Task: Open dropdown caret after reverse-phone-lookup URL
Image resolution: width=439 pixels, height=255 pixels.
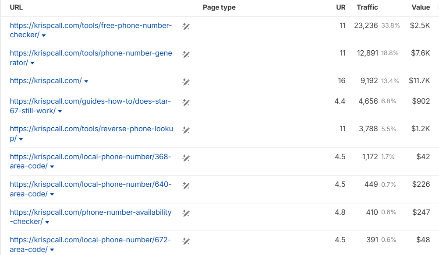Action: pos(21,139)
